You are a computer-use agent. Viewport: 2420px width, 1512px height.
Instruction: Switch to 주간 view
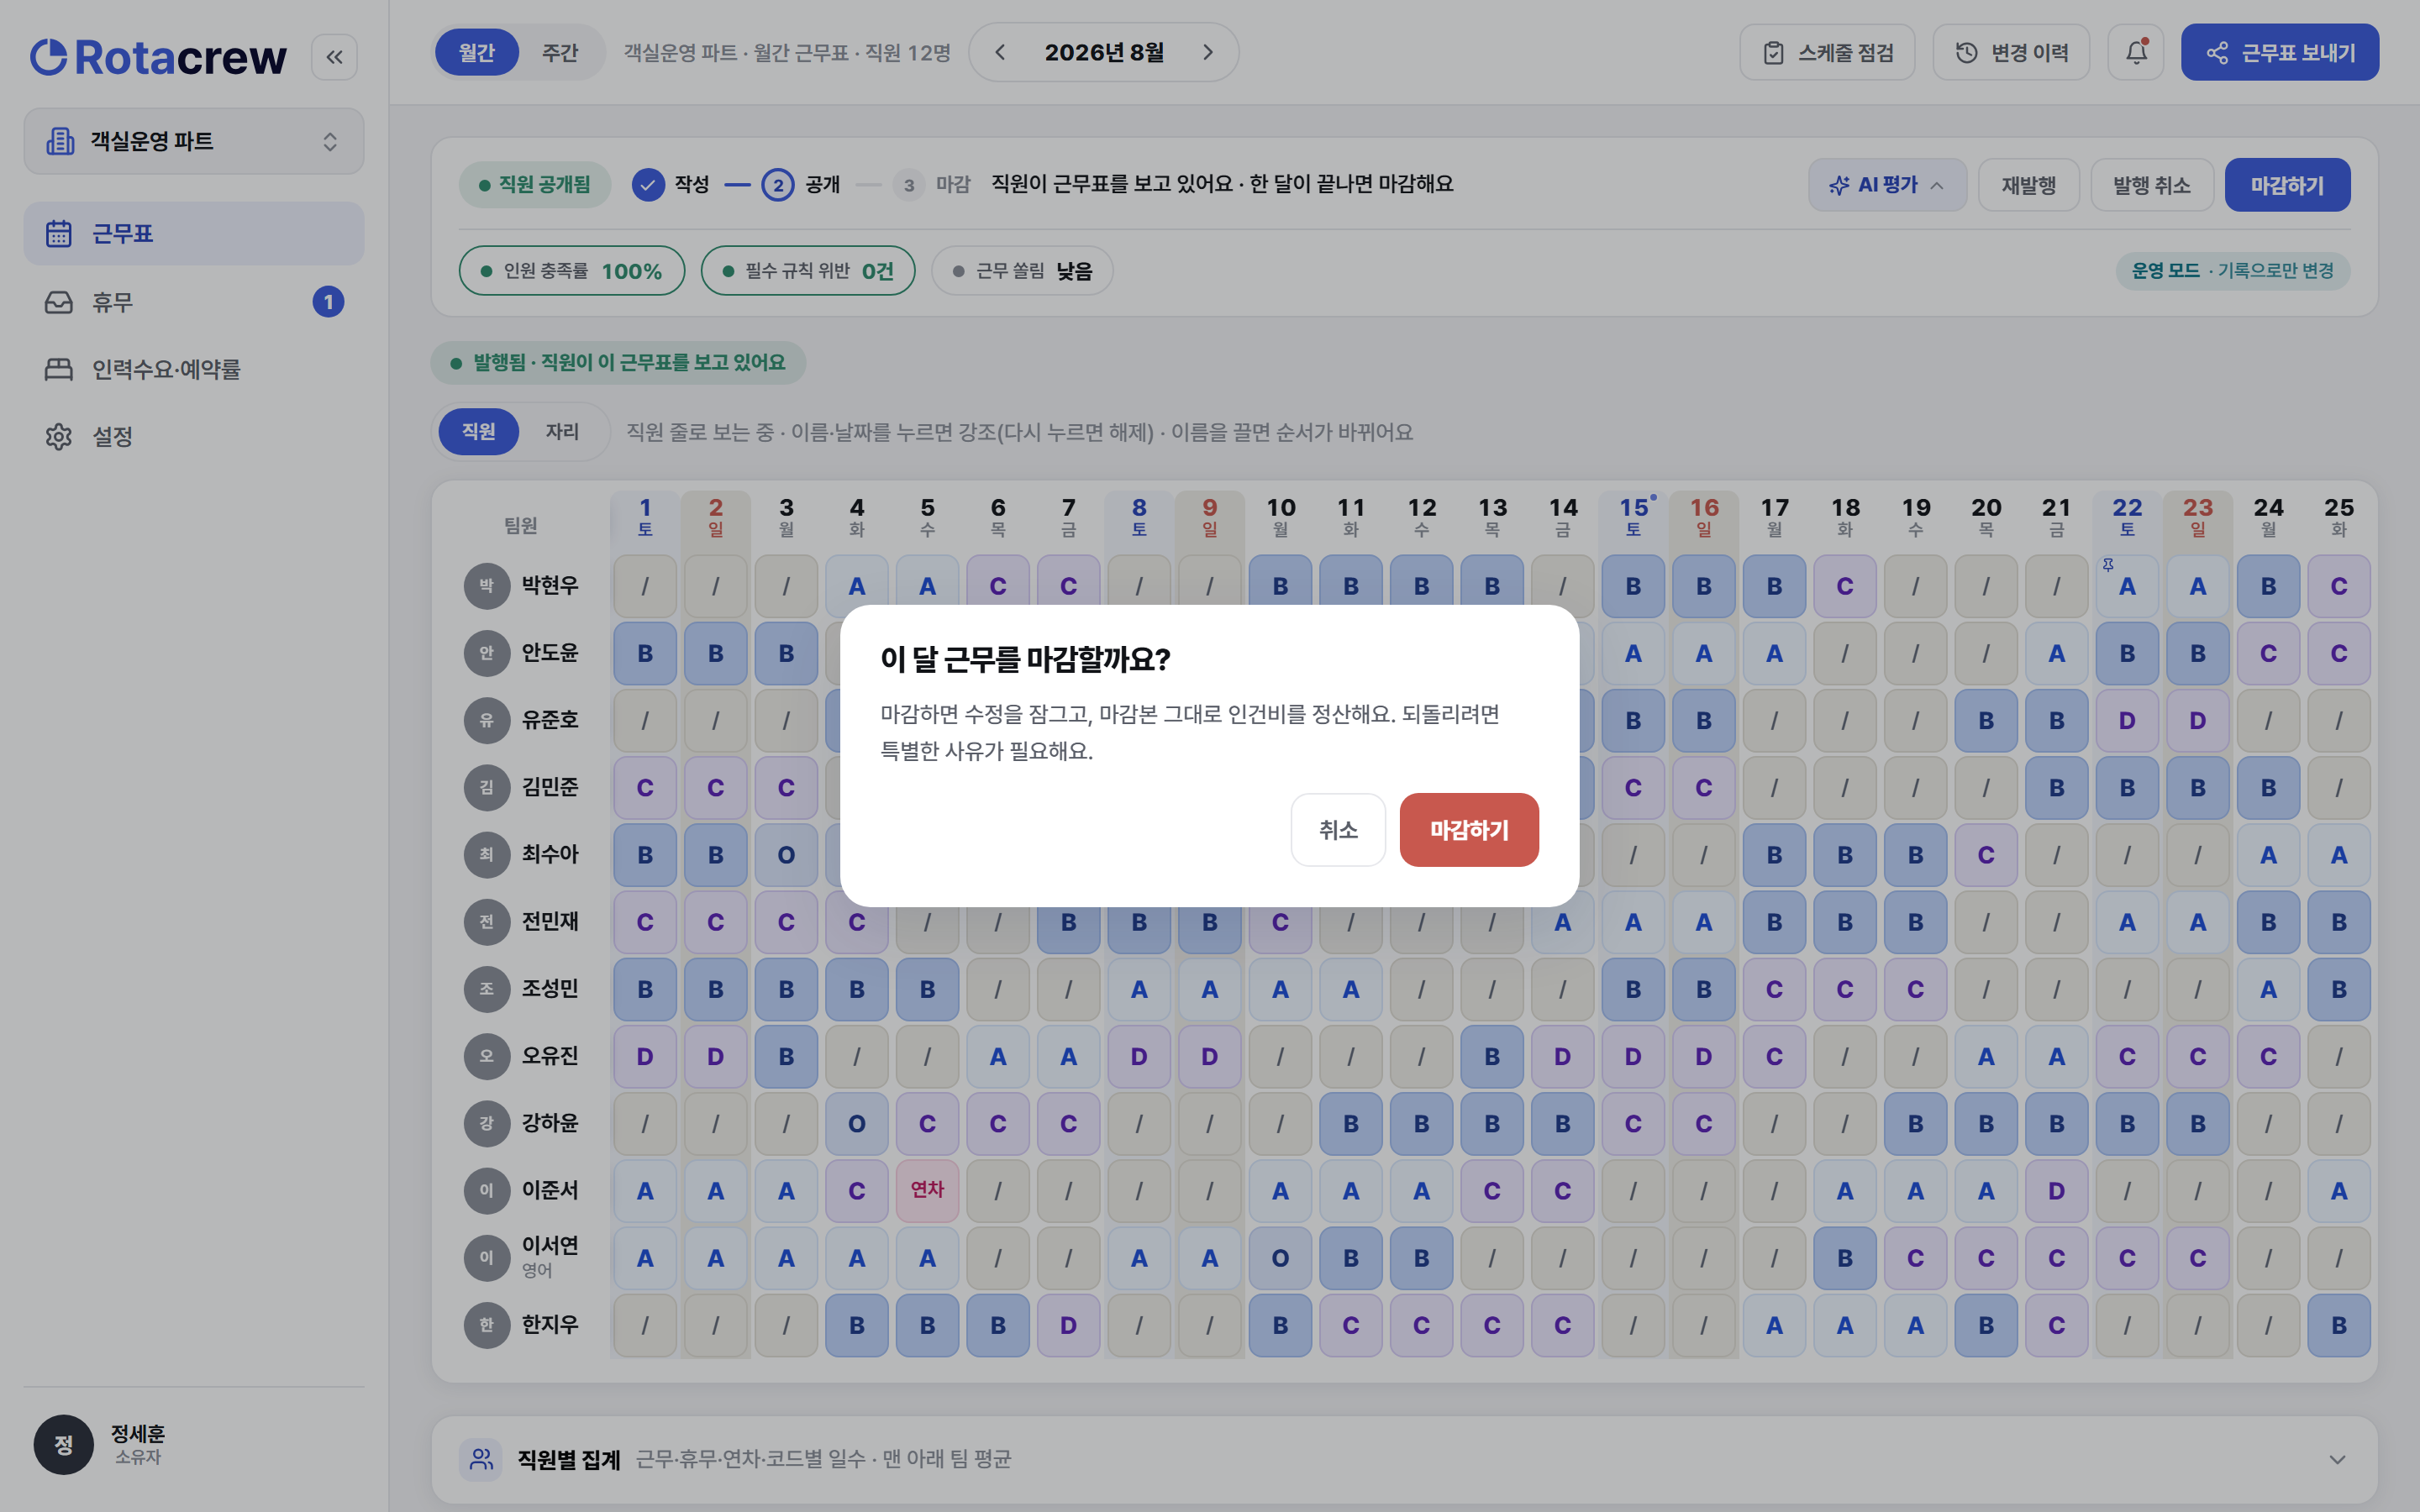[x=560, y=52]
